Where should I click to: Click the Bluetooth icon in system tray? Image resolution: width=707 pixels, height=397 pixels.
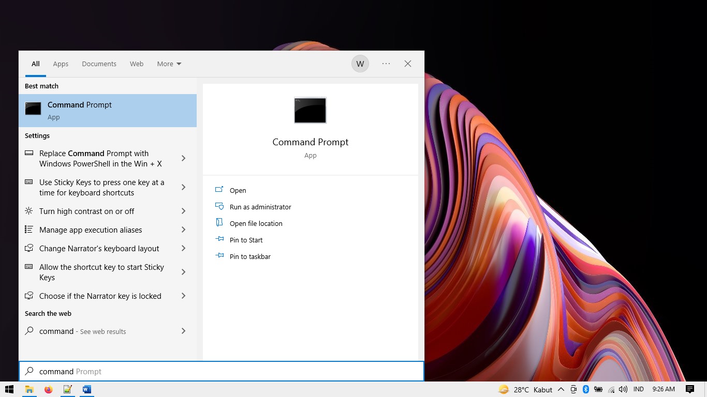point(586,389)
